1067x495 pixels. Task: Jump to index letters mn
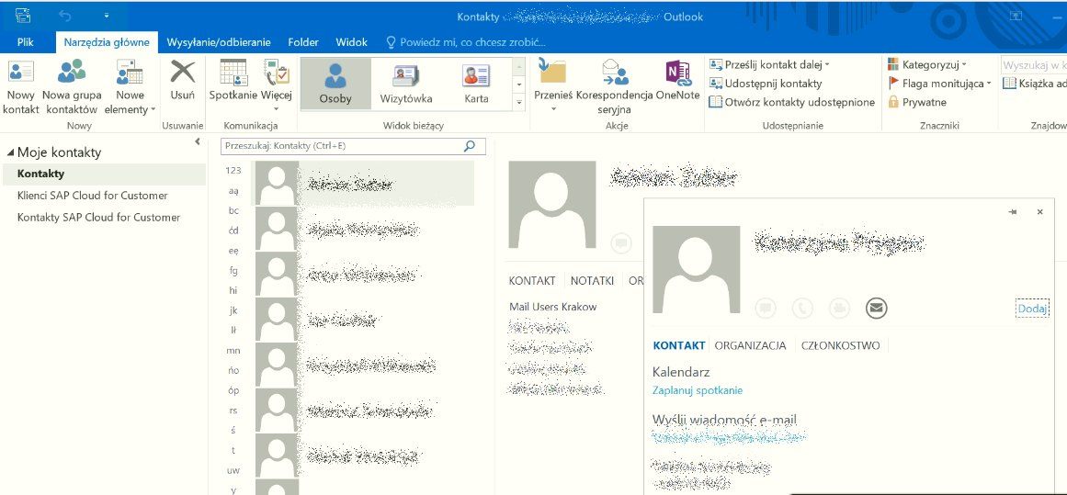[233, 350]
